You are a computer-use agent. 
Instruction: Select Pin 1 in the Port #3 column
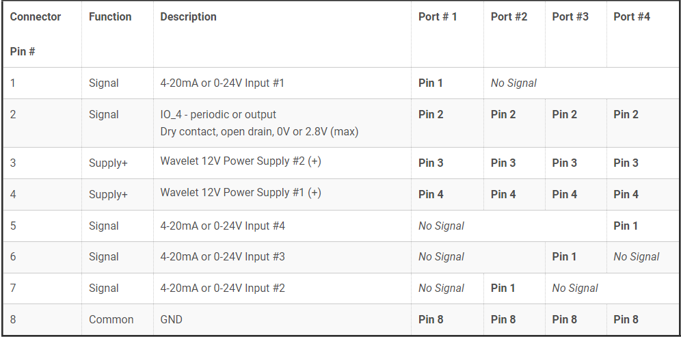coord(563,256)
